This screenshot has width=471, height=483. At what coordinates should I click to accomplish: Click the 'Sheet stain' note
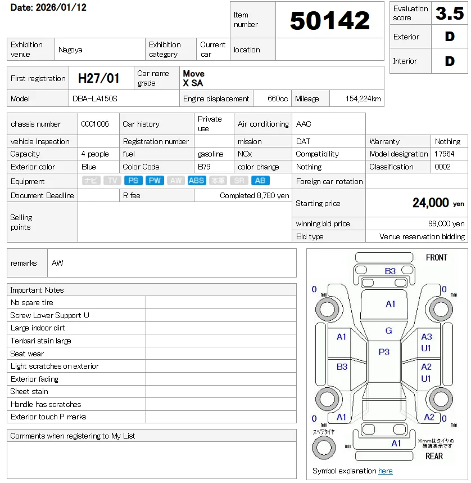29,391
